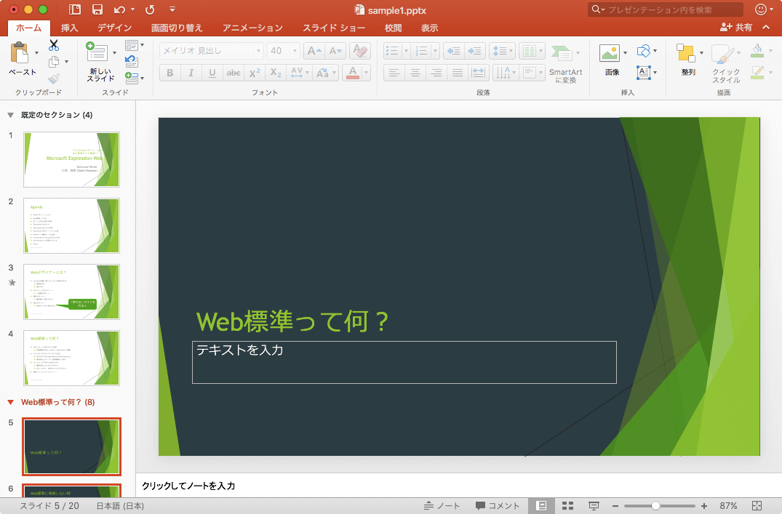The height and width of the screenshot is (514, 782).
Task: Toggle notes pane with ノート button
Action: tap(442, 505)
